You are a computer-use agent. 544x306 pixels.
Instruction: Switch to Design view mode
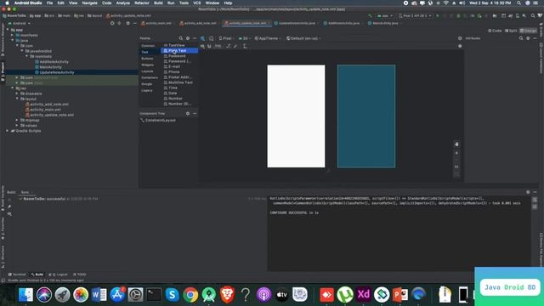tap(528, 31)
